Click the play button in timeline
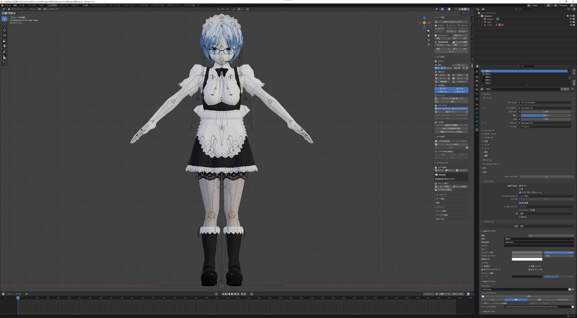Viewport: 577px width, 318px height. point(232,294)
